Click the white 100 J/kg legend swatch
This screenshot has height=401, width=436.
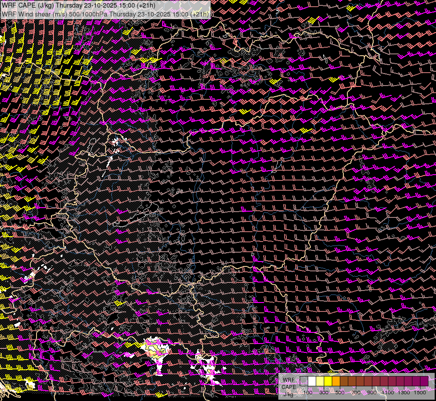(312, 381)
